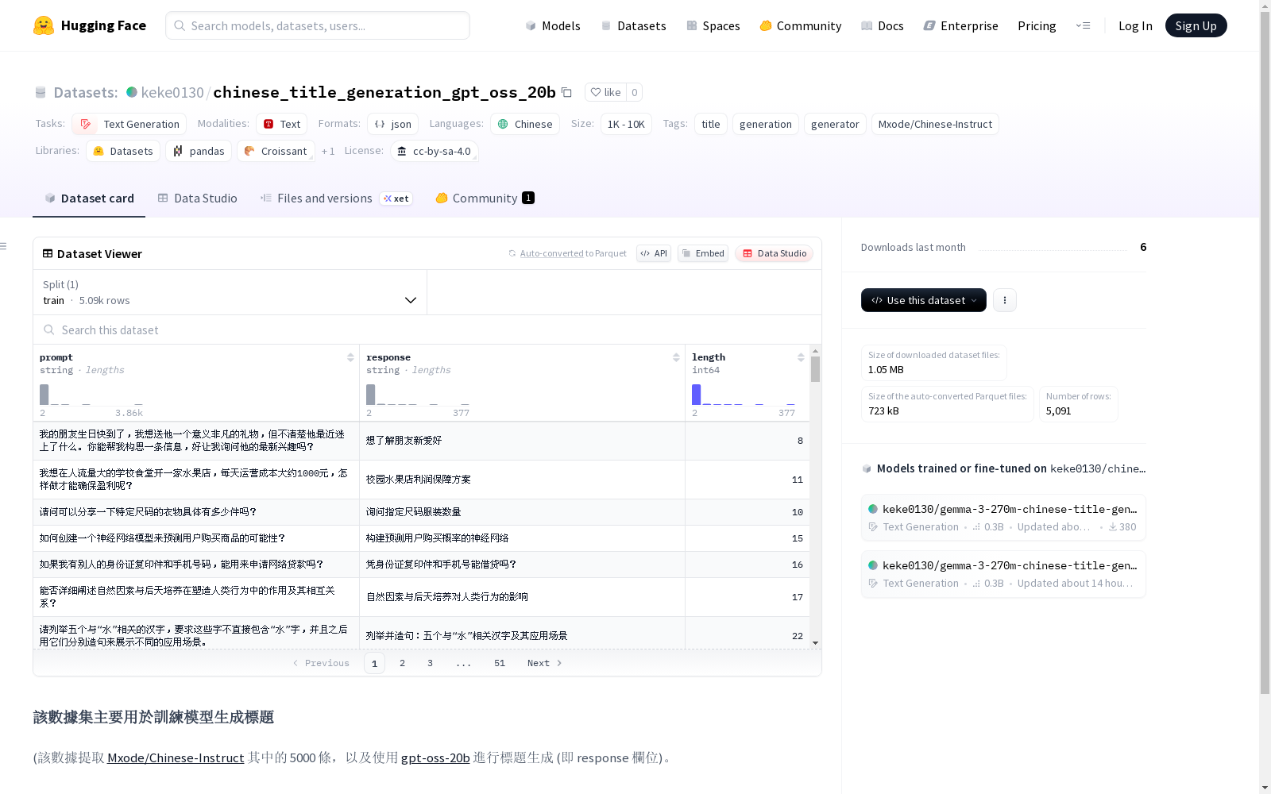Screen dimensions: 1271x794
Task: Select the pandas library tag
Action: [199, 151]
